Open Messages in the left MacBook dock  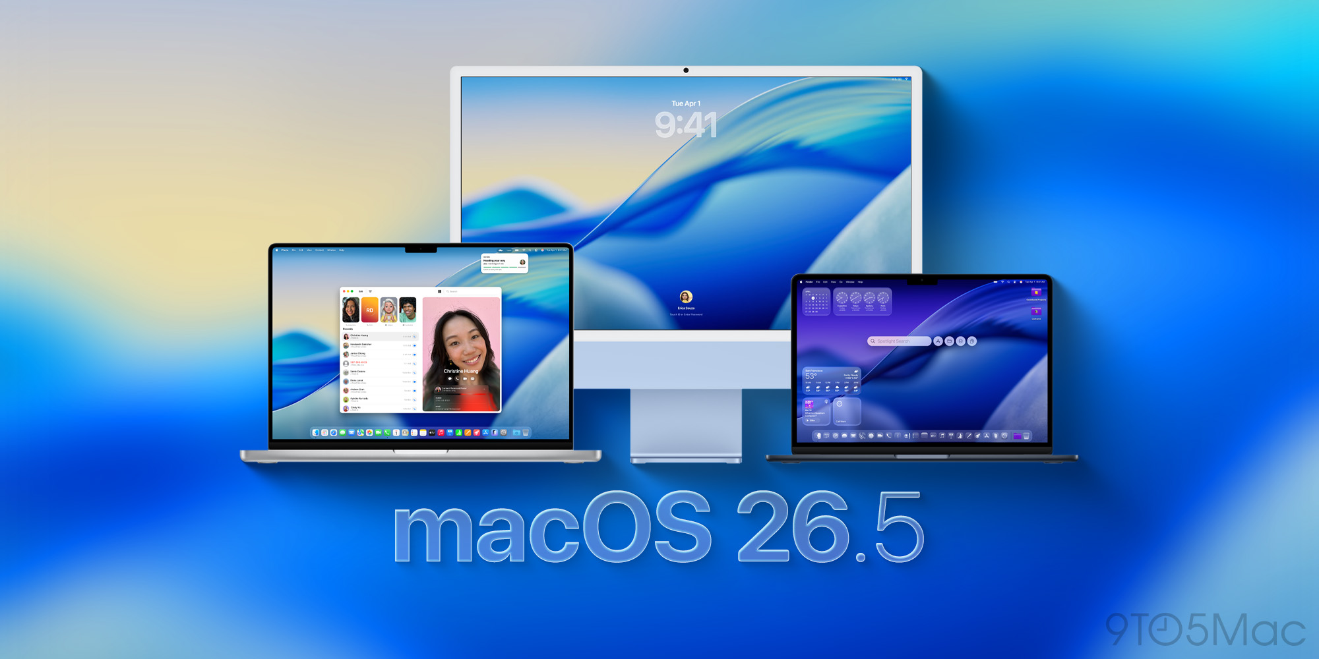(342, 433)
